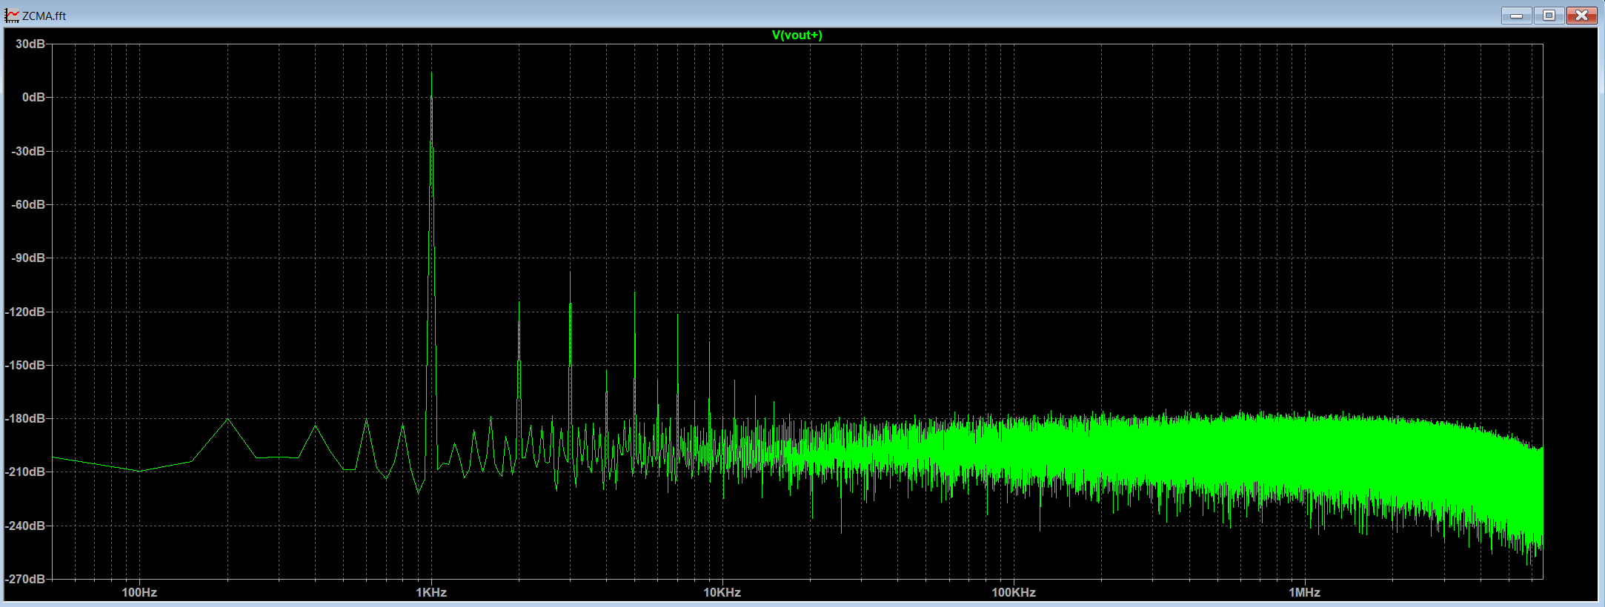Select the -180dB vertical axis label
Screen dimensions: 1605x607
(x=26, y=419)
